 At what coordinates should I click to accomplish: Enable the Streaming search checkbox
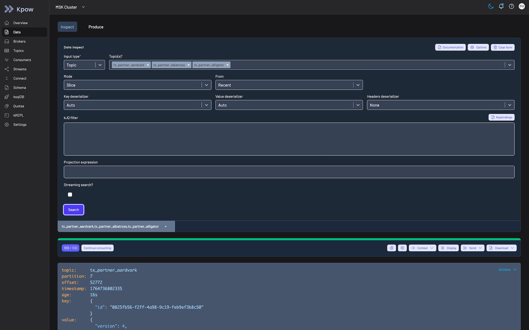tap(70, 194)
